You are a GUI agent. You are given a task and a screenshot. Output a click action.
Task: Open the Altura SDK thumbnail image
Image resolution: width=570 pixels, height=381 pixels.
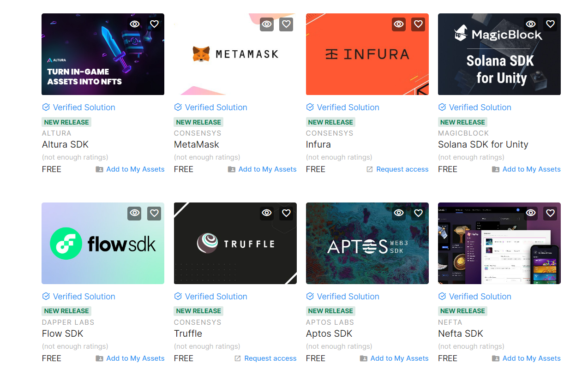point(103,54)
